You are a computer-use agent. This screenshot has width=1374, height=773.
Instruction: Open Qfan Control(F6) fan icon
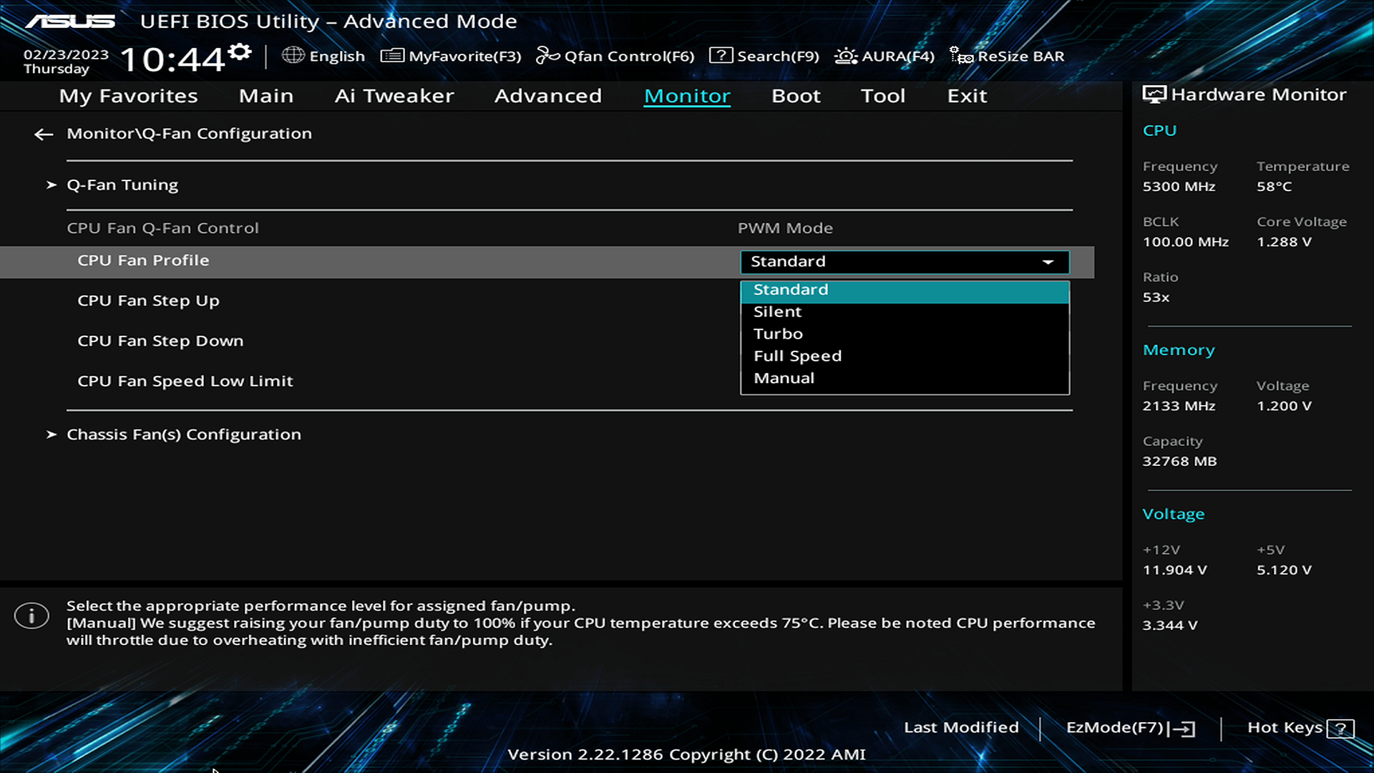547,55
